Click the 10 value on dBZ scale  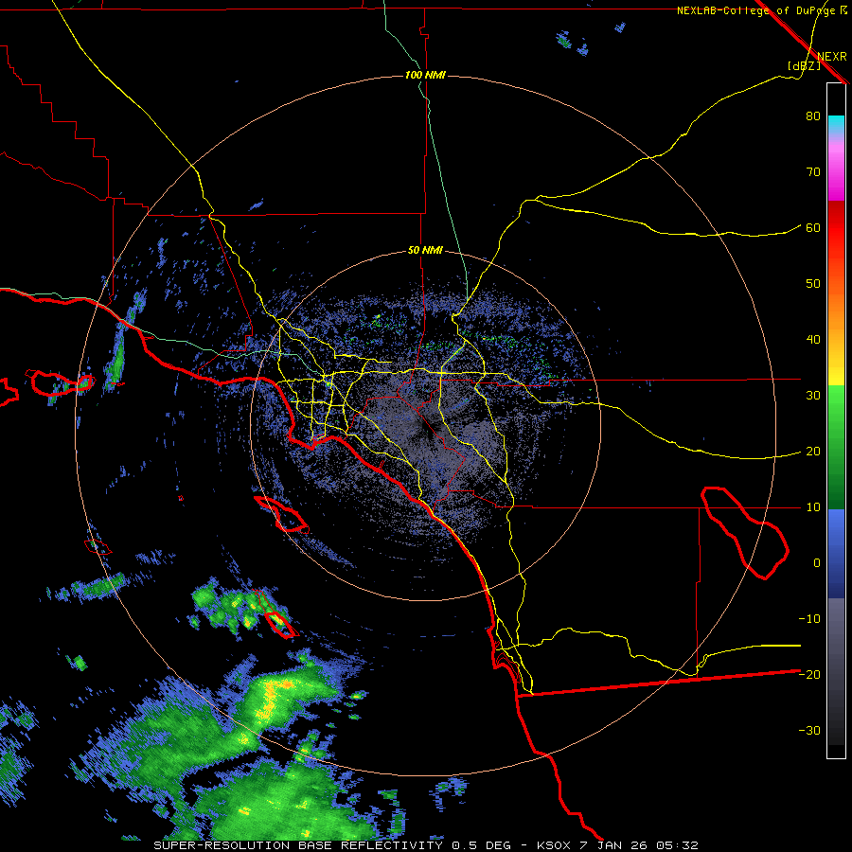(813, 507)
